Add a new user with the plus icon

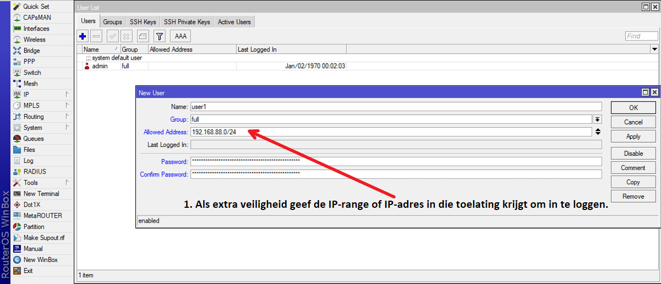pyautogui.click(x=83, y=36)
